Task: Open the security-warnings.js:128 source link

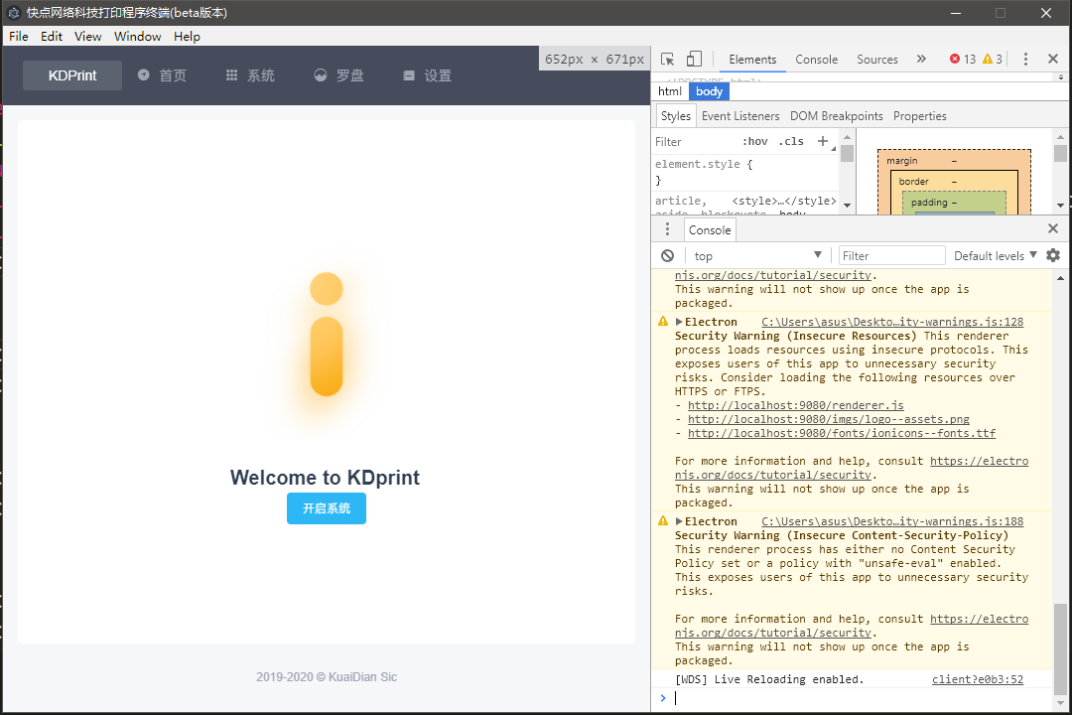Action: click(x=892, y=322)
